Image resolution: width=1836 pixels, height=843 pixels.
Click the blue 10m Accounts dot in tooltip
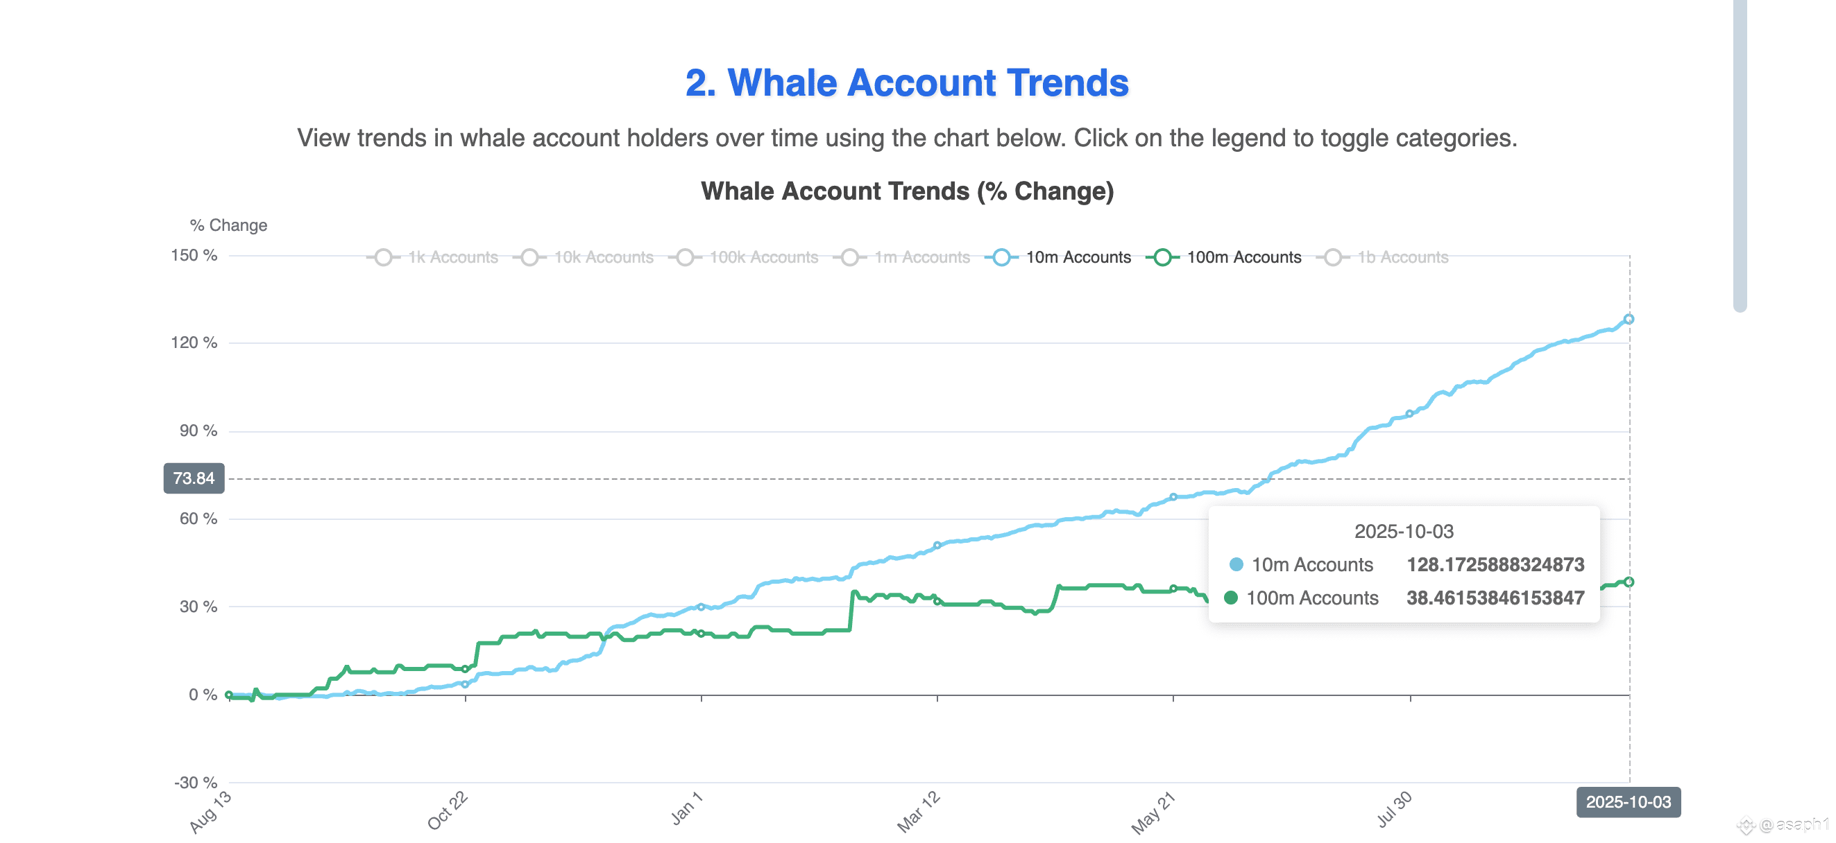click(1236, 564)
